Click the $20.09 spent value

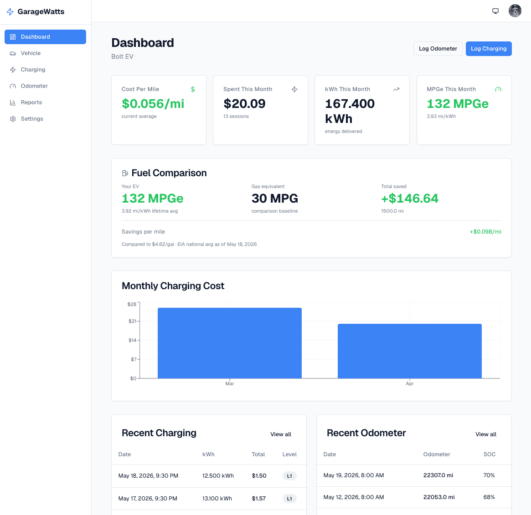click(244, 103)
